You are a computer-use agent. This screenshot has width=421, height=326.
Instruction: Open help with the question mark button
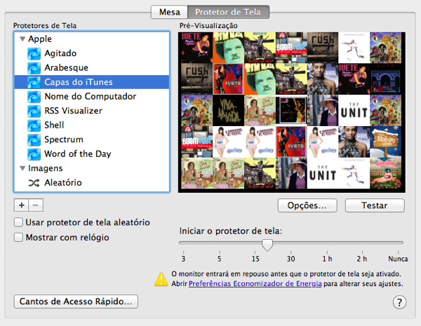point(399,302)
